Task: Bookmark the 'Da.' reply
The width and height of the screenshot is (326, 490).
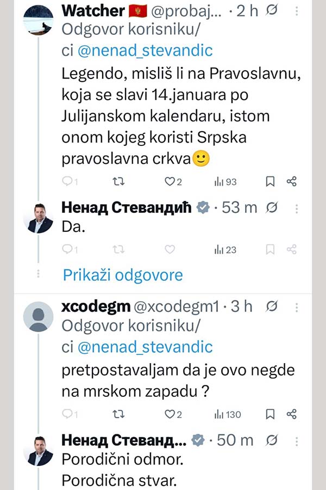Action: (270, 249)
